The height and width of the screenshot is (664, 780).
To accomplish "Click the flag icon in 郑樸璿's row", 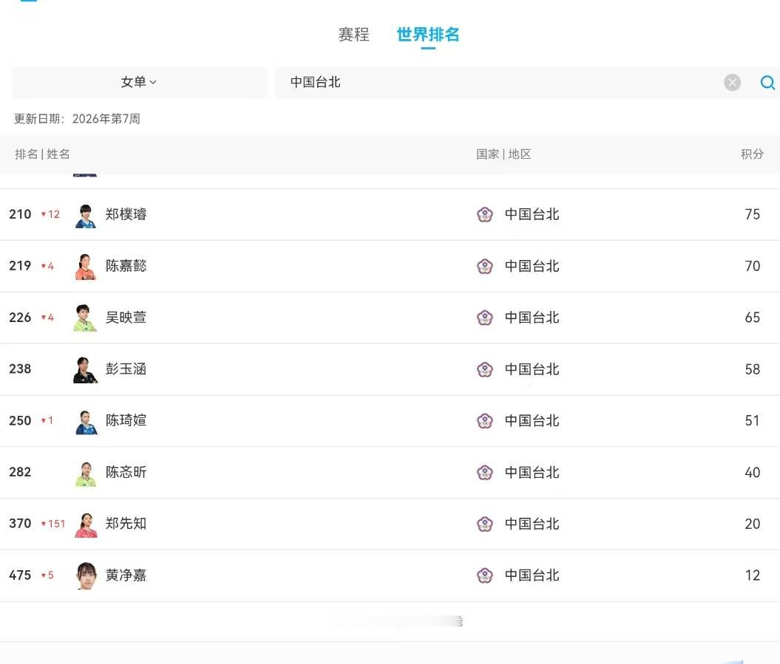I will point(484,215).
